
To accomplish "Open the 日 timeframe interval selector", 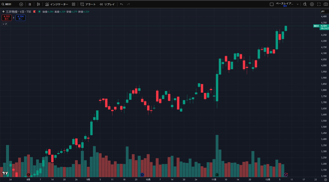I will [30, 4].
